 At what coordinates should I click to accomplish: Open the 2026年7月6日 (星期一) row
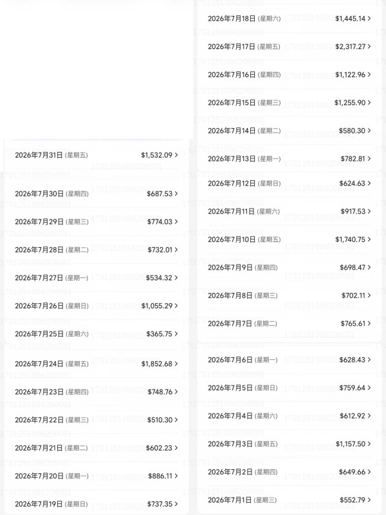click(289, 360)
